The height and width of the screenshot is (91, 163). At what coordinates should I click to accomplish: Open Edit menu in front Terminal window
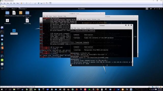(x=75, y=28)
